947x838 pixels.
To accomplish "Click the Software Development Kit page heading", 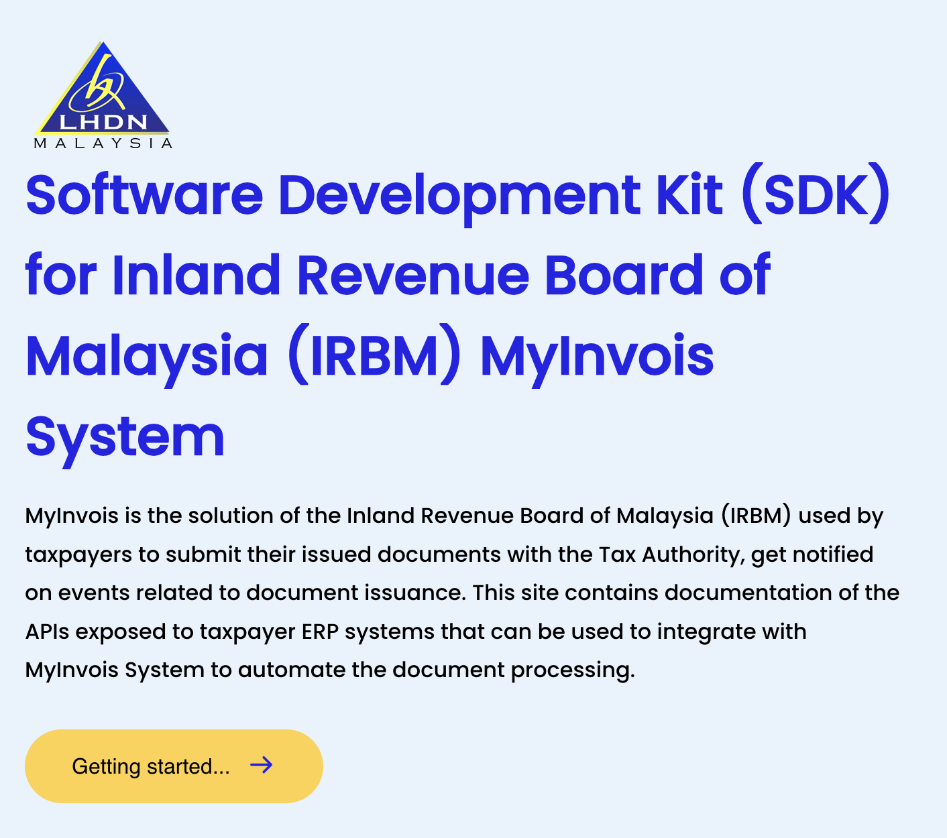I will 458,315.
